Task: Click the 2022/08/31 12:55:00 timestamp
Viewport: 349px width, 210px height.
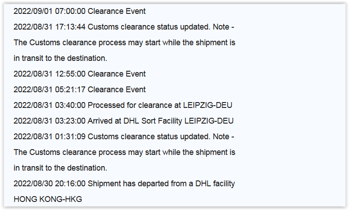Action: tap(49, 74)
